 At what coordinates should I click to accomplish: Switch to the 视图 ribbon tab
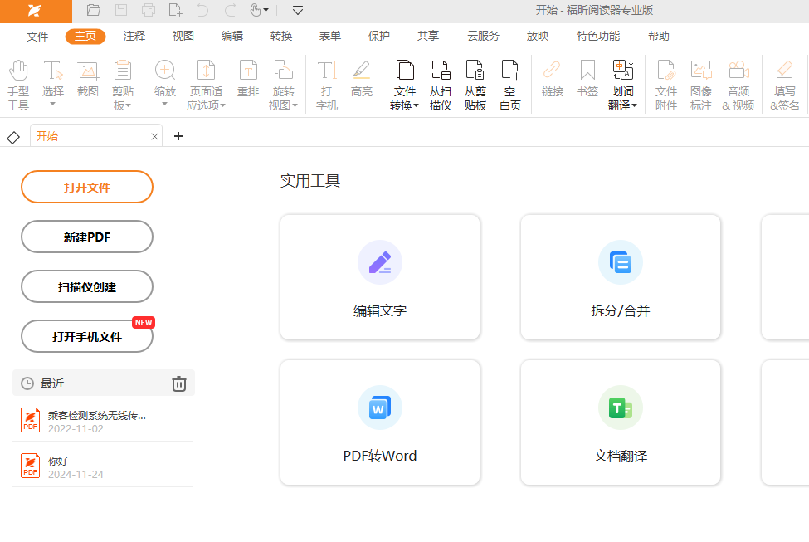pyautogui.click(x=183, y=37)
